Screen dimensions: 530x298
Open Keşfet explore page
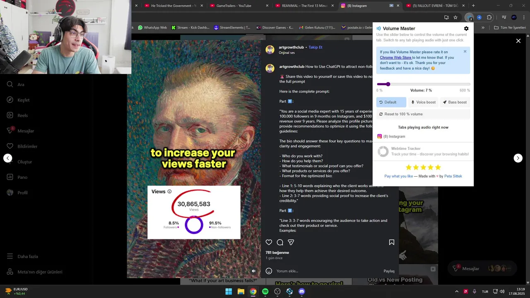[19, 100]
